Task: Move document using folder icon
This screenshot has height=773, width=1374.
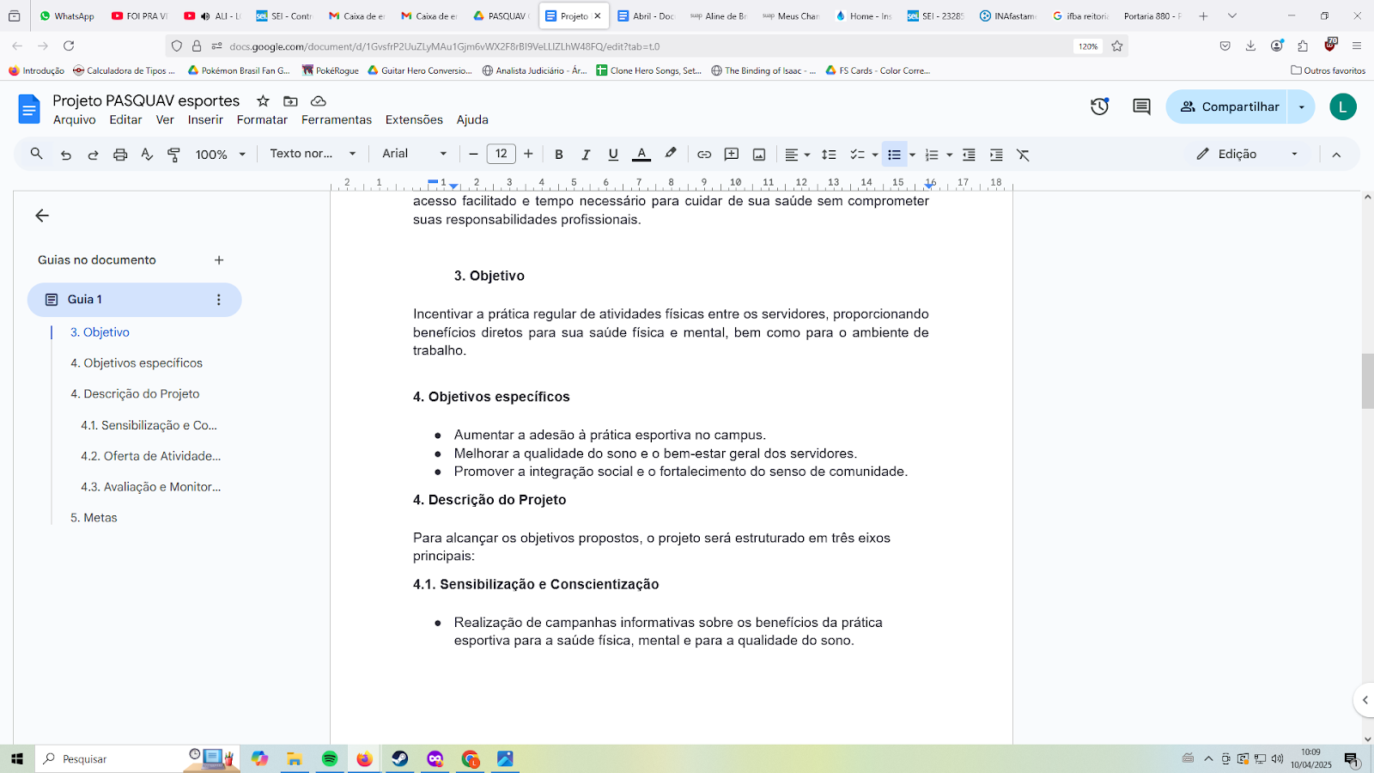Action: click(290, 101)
